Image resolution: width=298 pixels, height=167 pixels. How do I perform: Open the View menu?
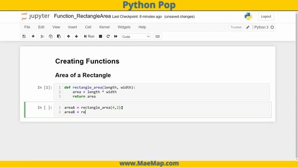click(x=56, y=27)
